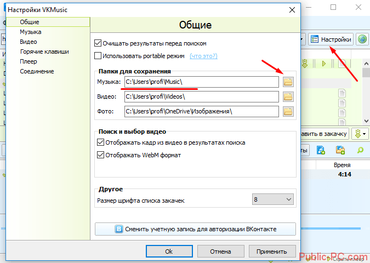Enable 'Использовать portable режим' checkbox
This screenshot has width=370, height=263.
point(98,56)
